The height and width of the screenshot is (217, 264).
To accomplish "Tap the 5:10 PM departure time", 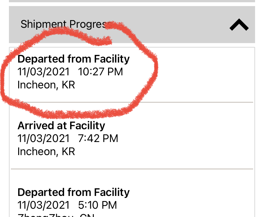I will (x=98, y=205).
